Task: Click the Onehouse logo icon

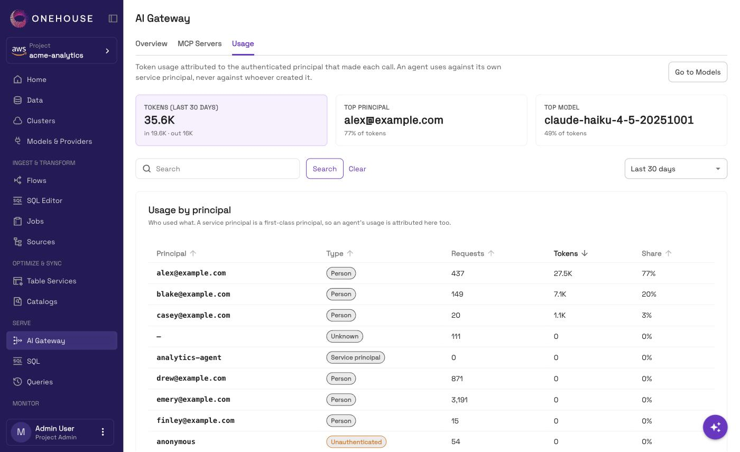Action: pyautogui.click(x=18, y=19)
